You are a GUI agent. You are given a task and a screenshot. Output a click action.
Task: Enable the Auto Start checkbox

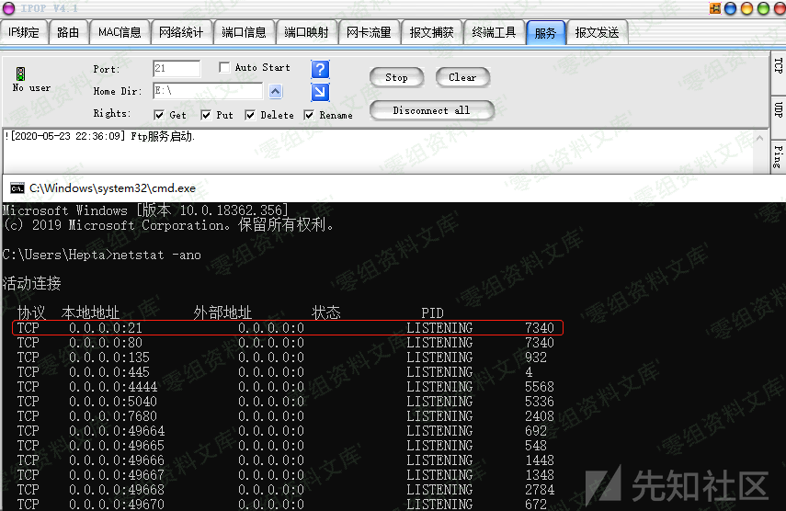click(224, 68)
